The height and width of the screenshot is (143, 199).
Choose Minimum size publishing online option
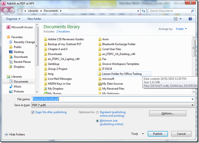pos(97,121)
